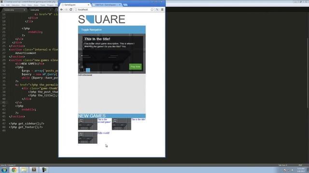Switch to the header.php editor tab

pyautogui.click(x=14, y=10)
